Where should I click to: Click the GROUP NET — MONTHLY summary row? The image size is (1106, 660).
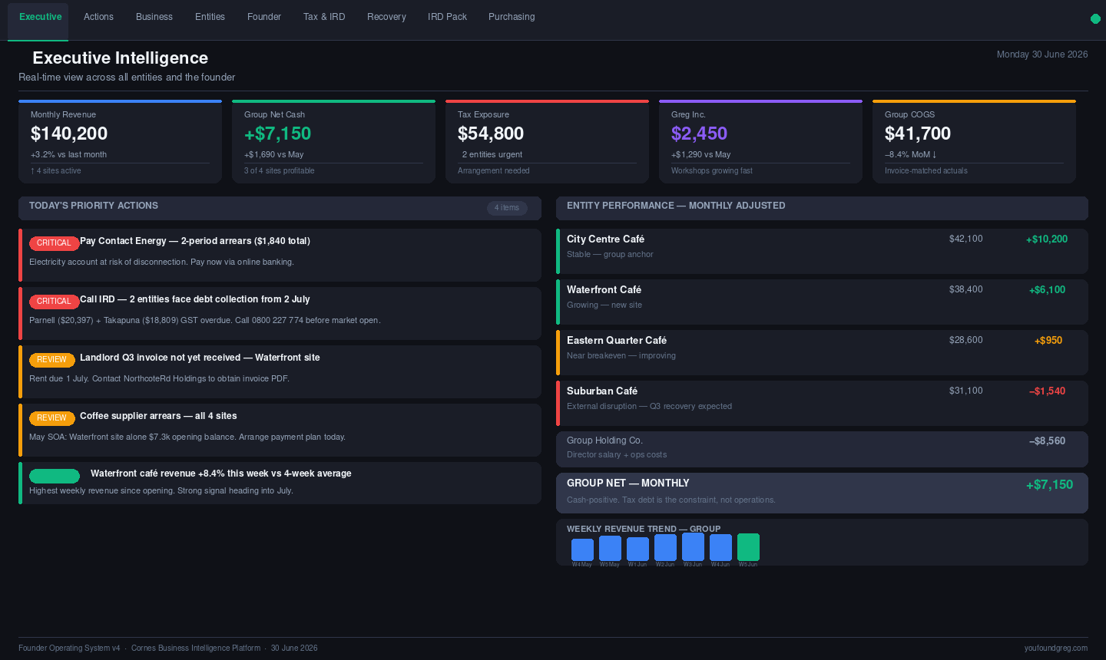(x=822, y=493)
